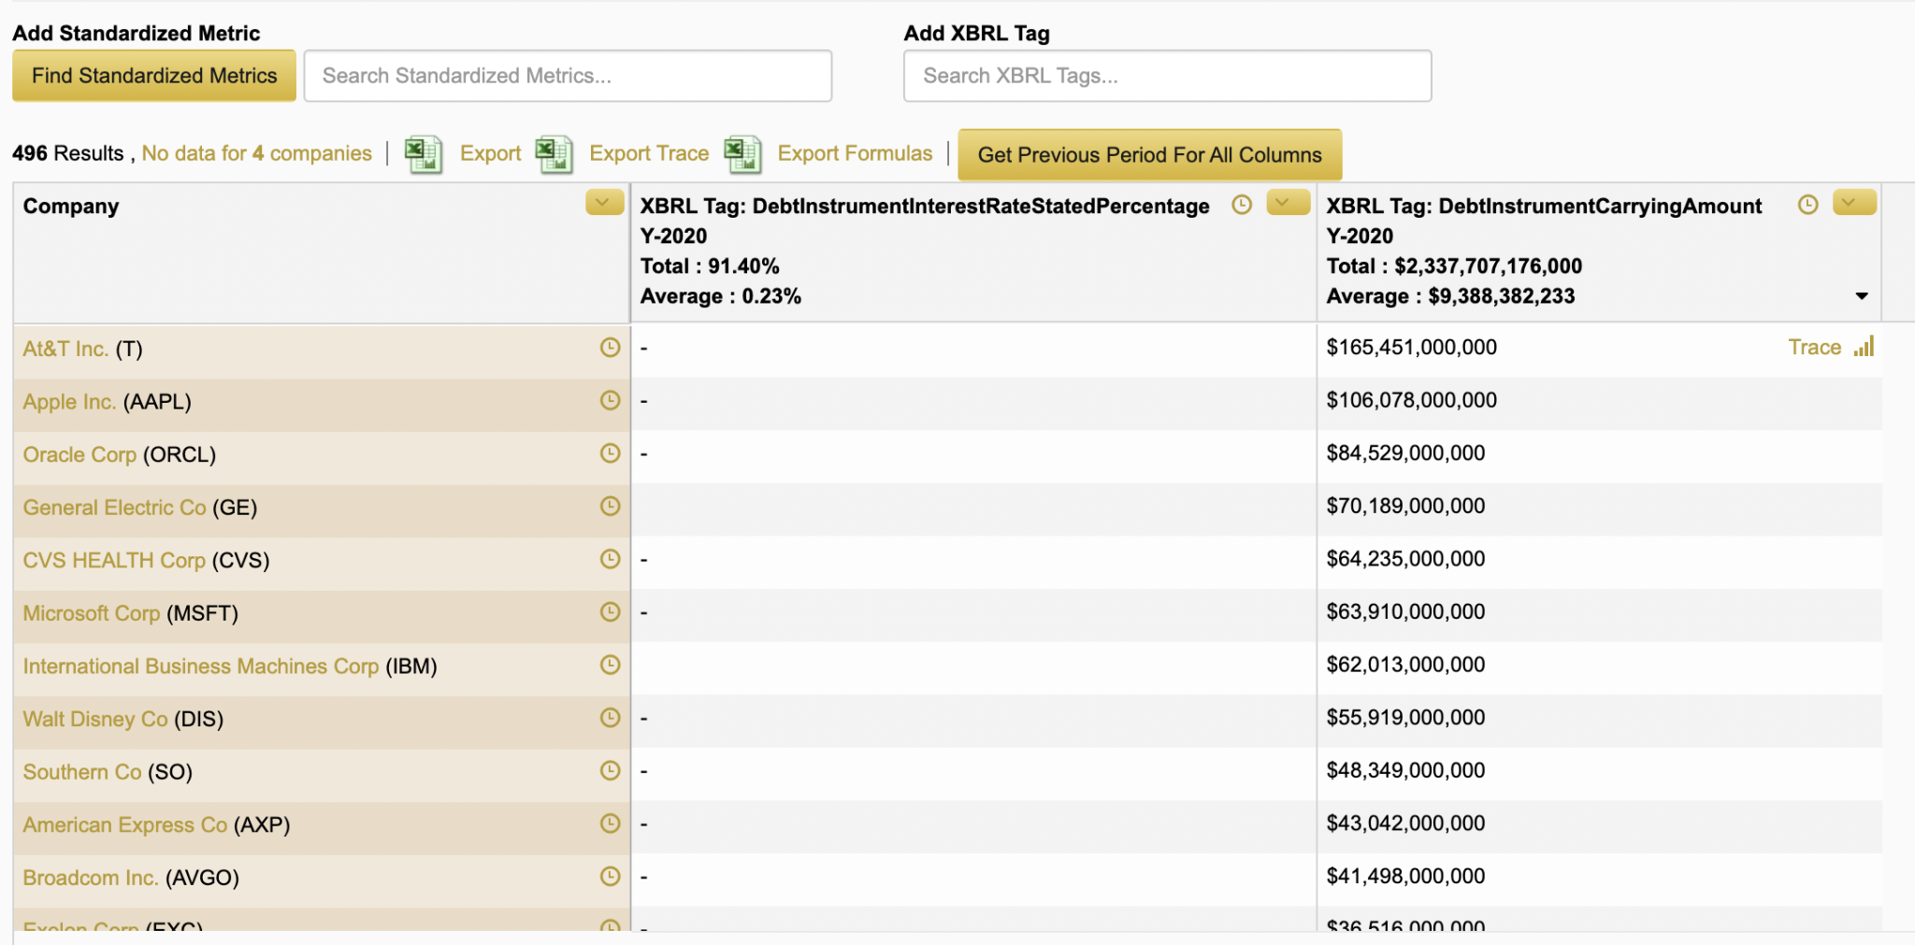Click Get Previous Period For All Columns

click(1149, 155)
